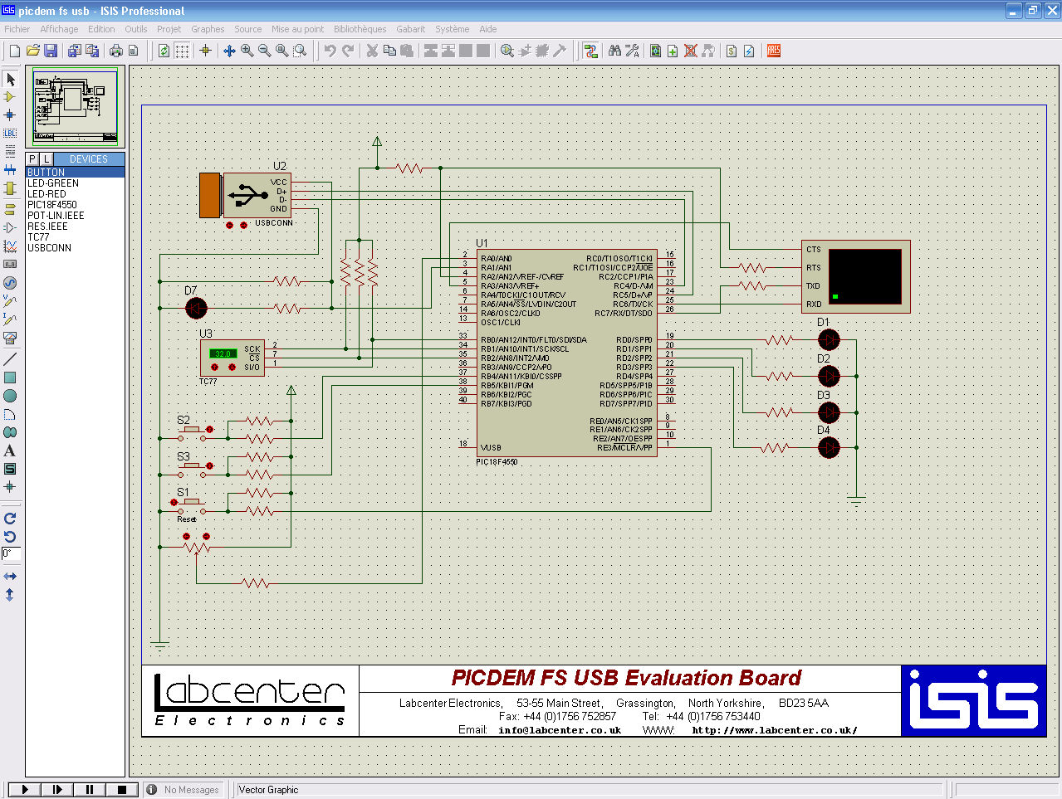Redraw the display
Image resolution: width=1062 pixels, height=799 pixels.
pos(164,51)
